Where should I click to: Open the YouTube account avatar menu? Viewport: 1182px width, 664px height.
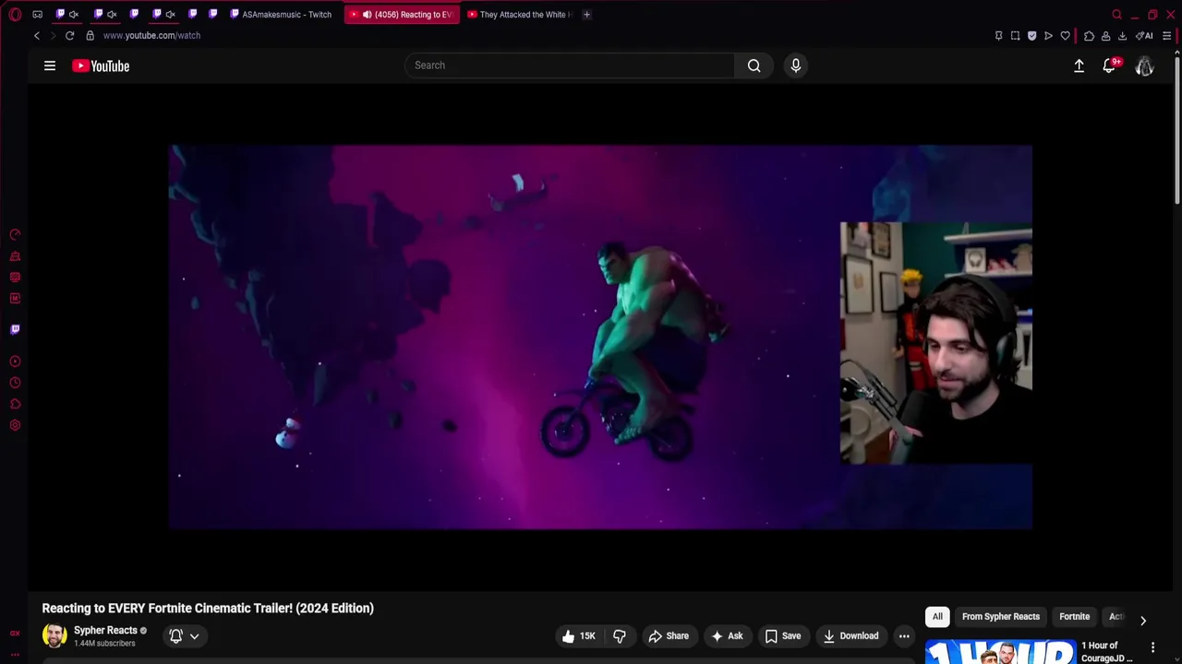coord(1145,65)
